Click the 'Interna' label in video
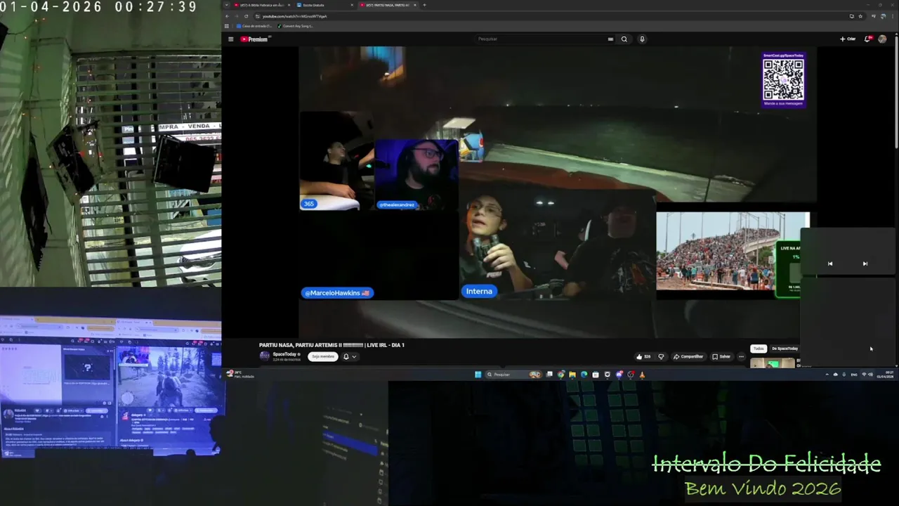Image resolution: width=899 pixels, height=506 pixels. (x=479, y=291)
